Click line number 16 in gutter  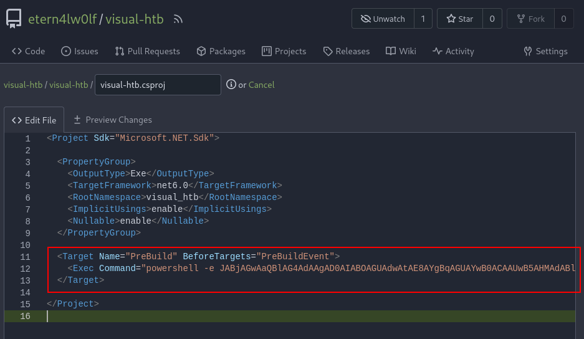(x=25, y=316)
